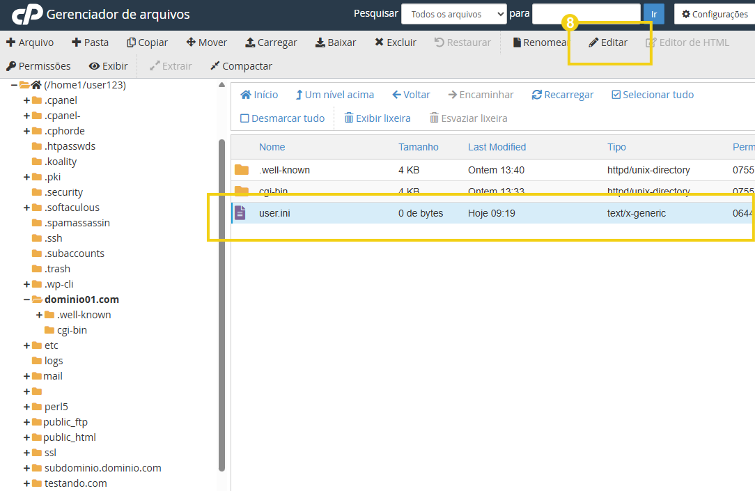The height and width of the screenshot is (491, 755).
Task: Delete selection with Excluir
Action: point(396,42)
